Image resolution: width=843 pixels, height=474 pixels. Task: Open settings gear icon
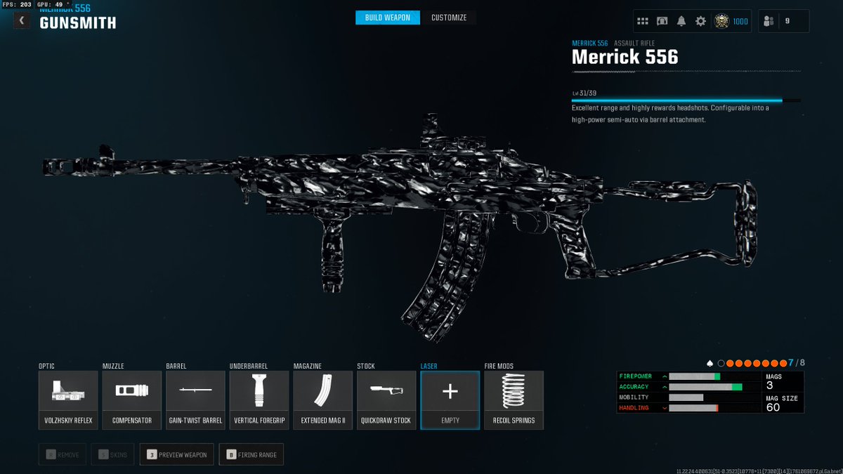700,21
